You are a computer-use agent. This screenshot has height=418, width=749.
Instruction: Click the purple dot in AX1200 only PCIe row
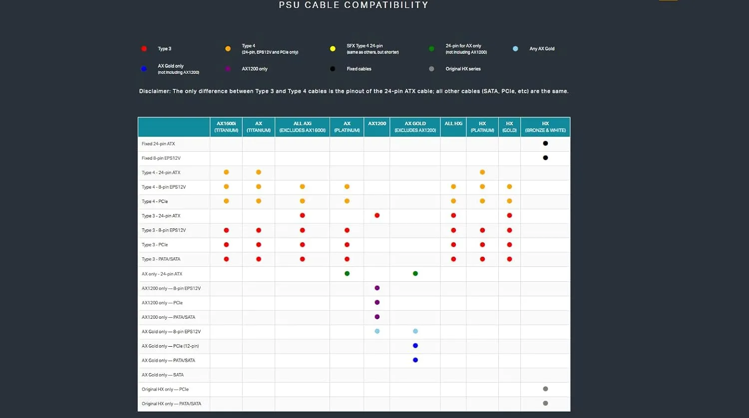pyautogui.click(x=377, y=302)
